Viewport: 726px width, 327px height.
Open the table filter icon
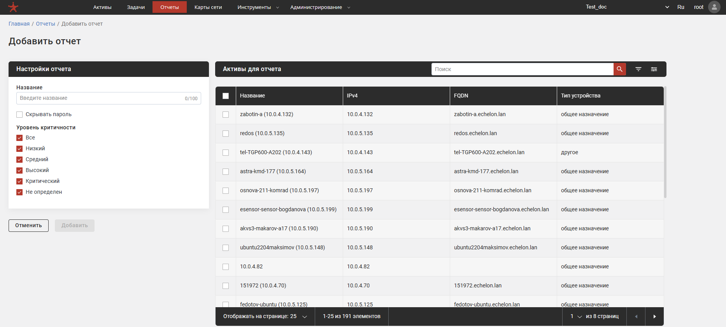638,69
